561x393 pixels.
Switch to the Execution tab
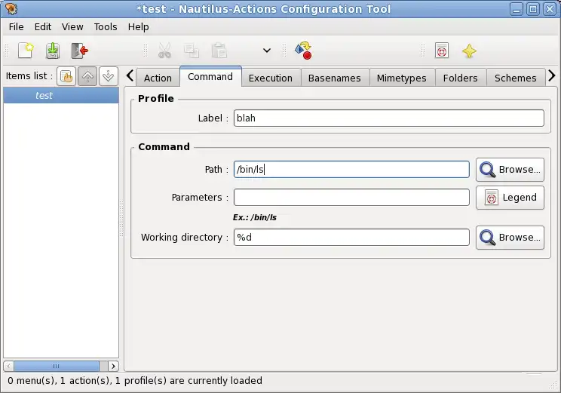(271, 78)
